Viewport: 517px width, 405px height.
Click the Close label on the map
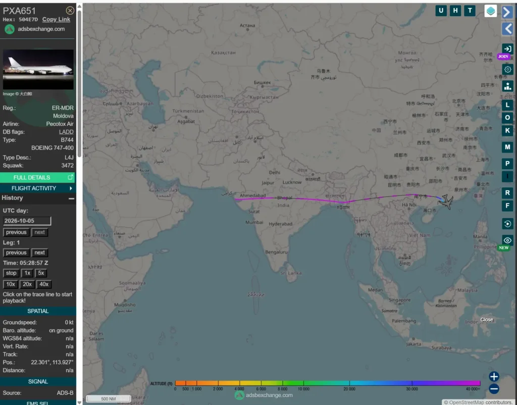coord(487,320)
